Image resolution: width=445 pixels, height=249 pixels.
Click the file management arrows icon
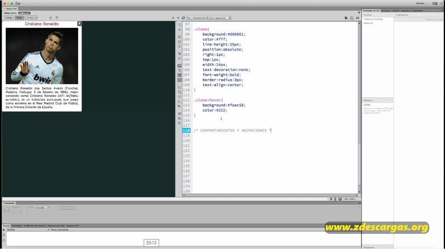[x=358, y=18]
